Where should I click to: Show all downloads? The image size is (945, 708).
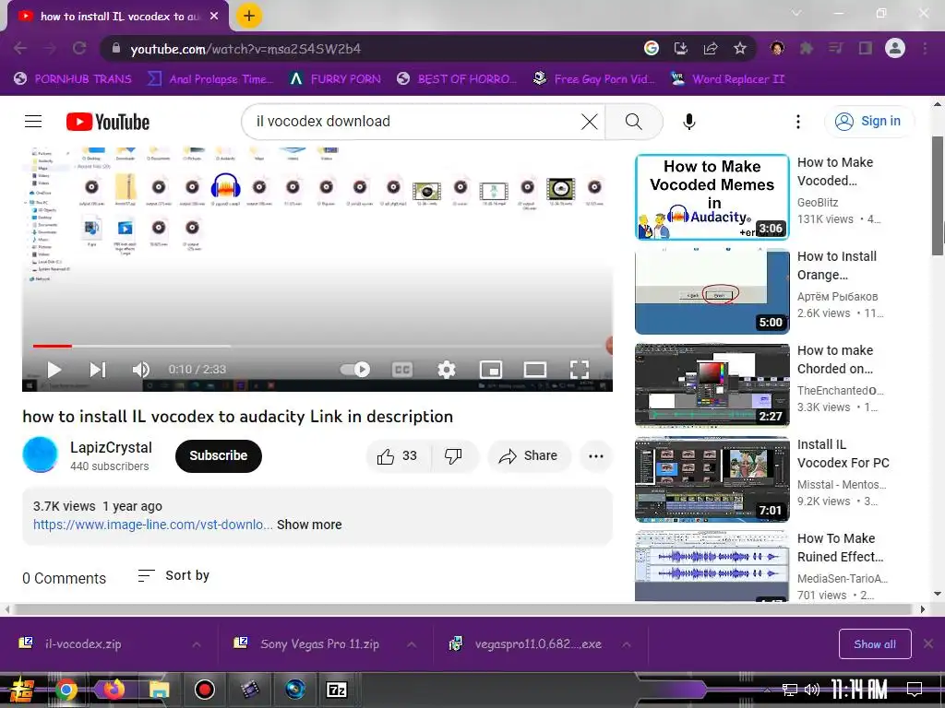875,644
